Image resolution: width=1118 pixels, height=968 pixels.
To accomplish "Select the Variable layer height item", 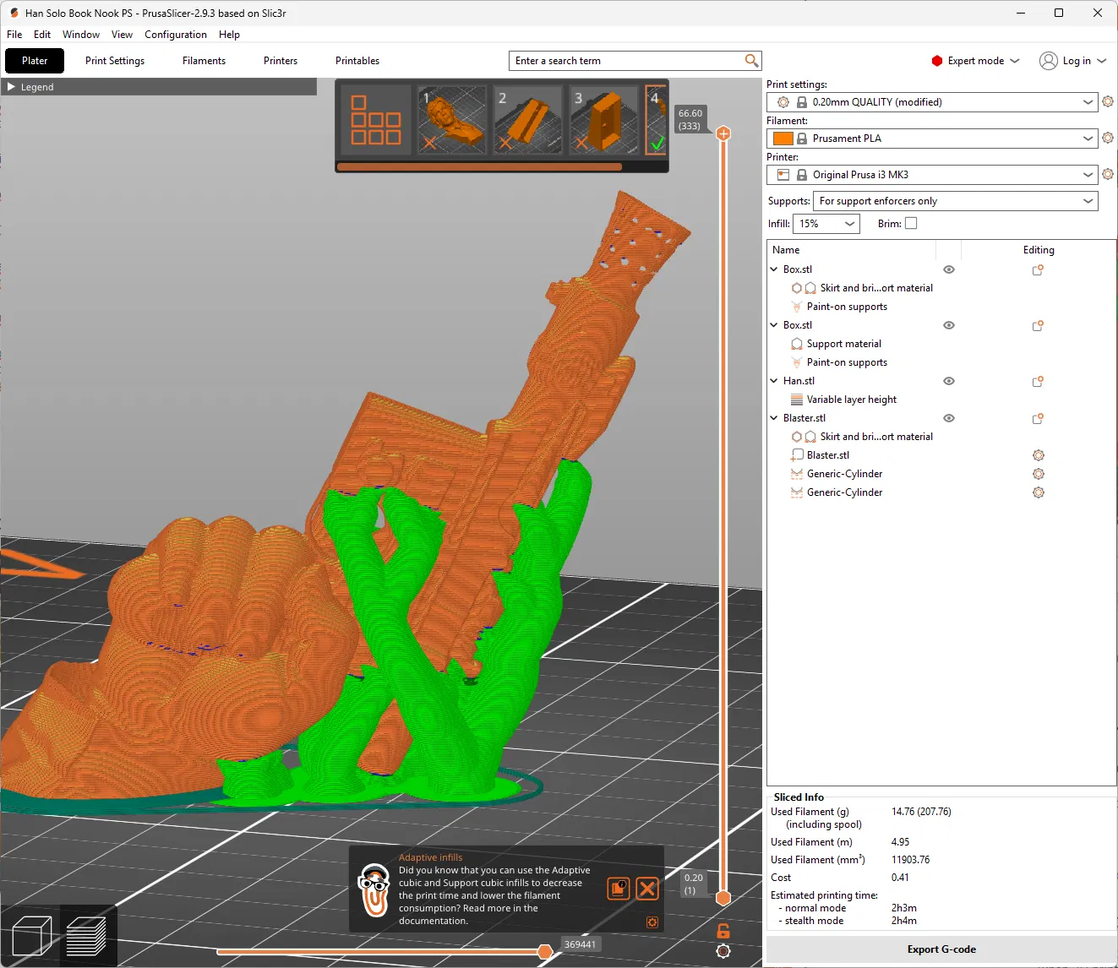I will coord(851,400).
